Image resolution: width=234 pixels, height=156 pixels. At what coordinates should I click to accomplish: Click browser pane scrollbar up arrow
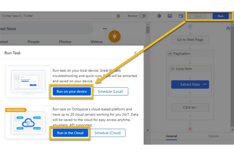click(x=148, y=24)
